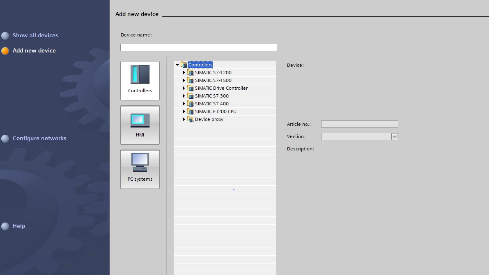The height and width of the screenshot is (275, 489).
Task: Select Add new device in sidebar
Action: click(x=34, y=51)
